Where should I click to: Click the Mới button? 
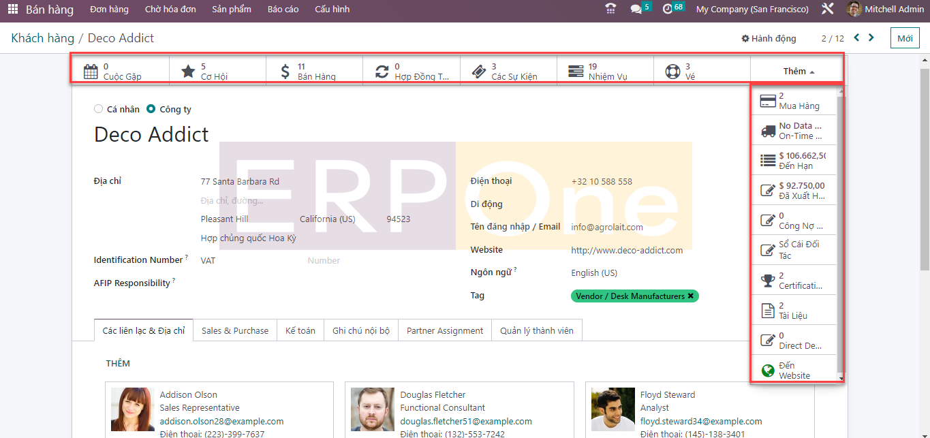coord(904,38)
